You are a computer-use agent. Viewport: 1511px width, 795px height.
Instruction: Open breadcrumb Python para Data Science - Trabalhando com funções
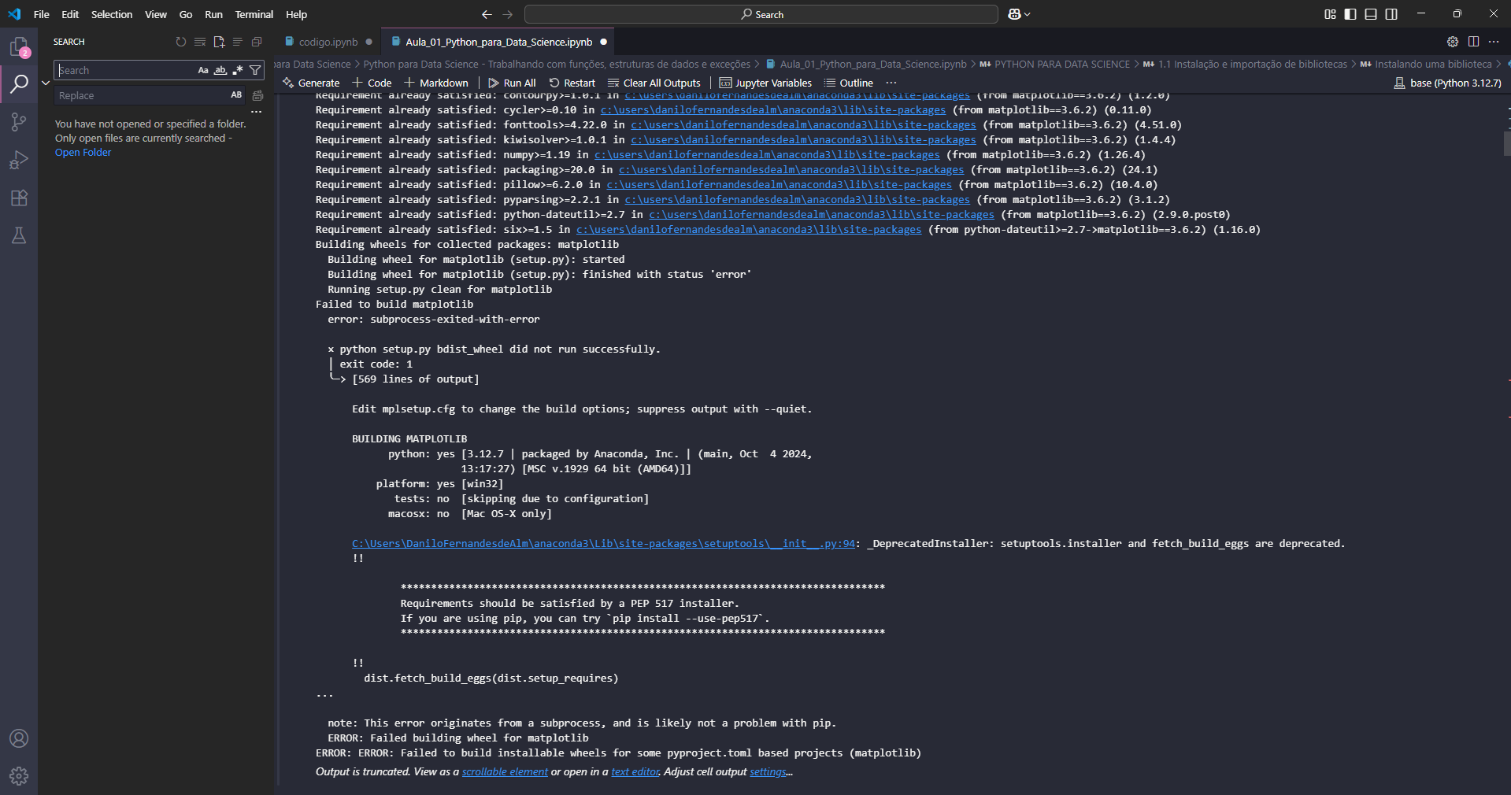[557, 64]
